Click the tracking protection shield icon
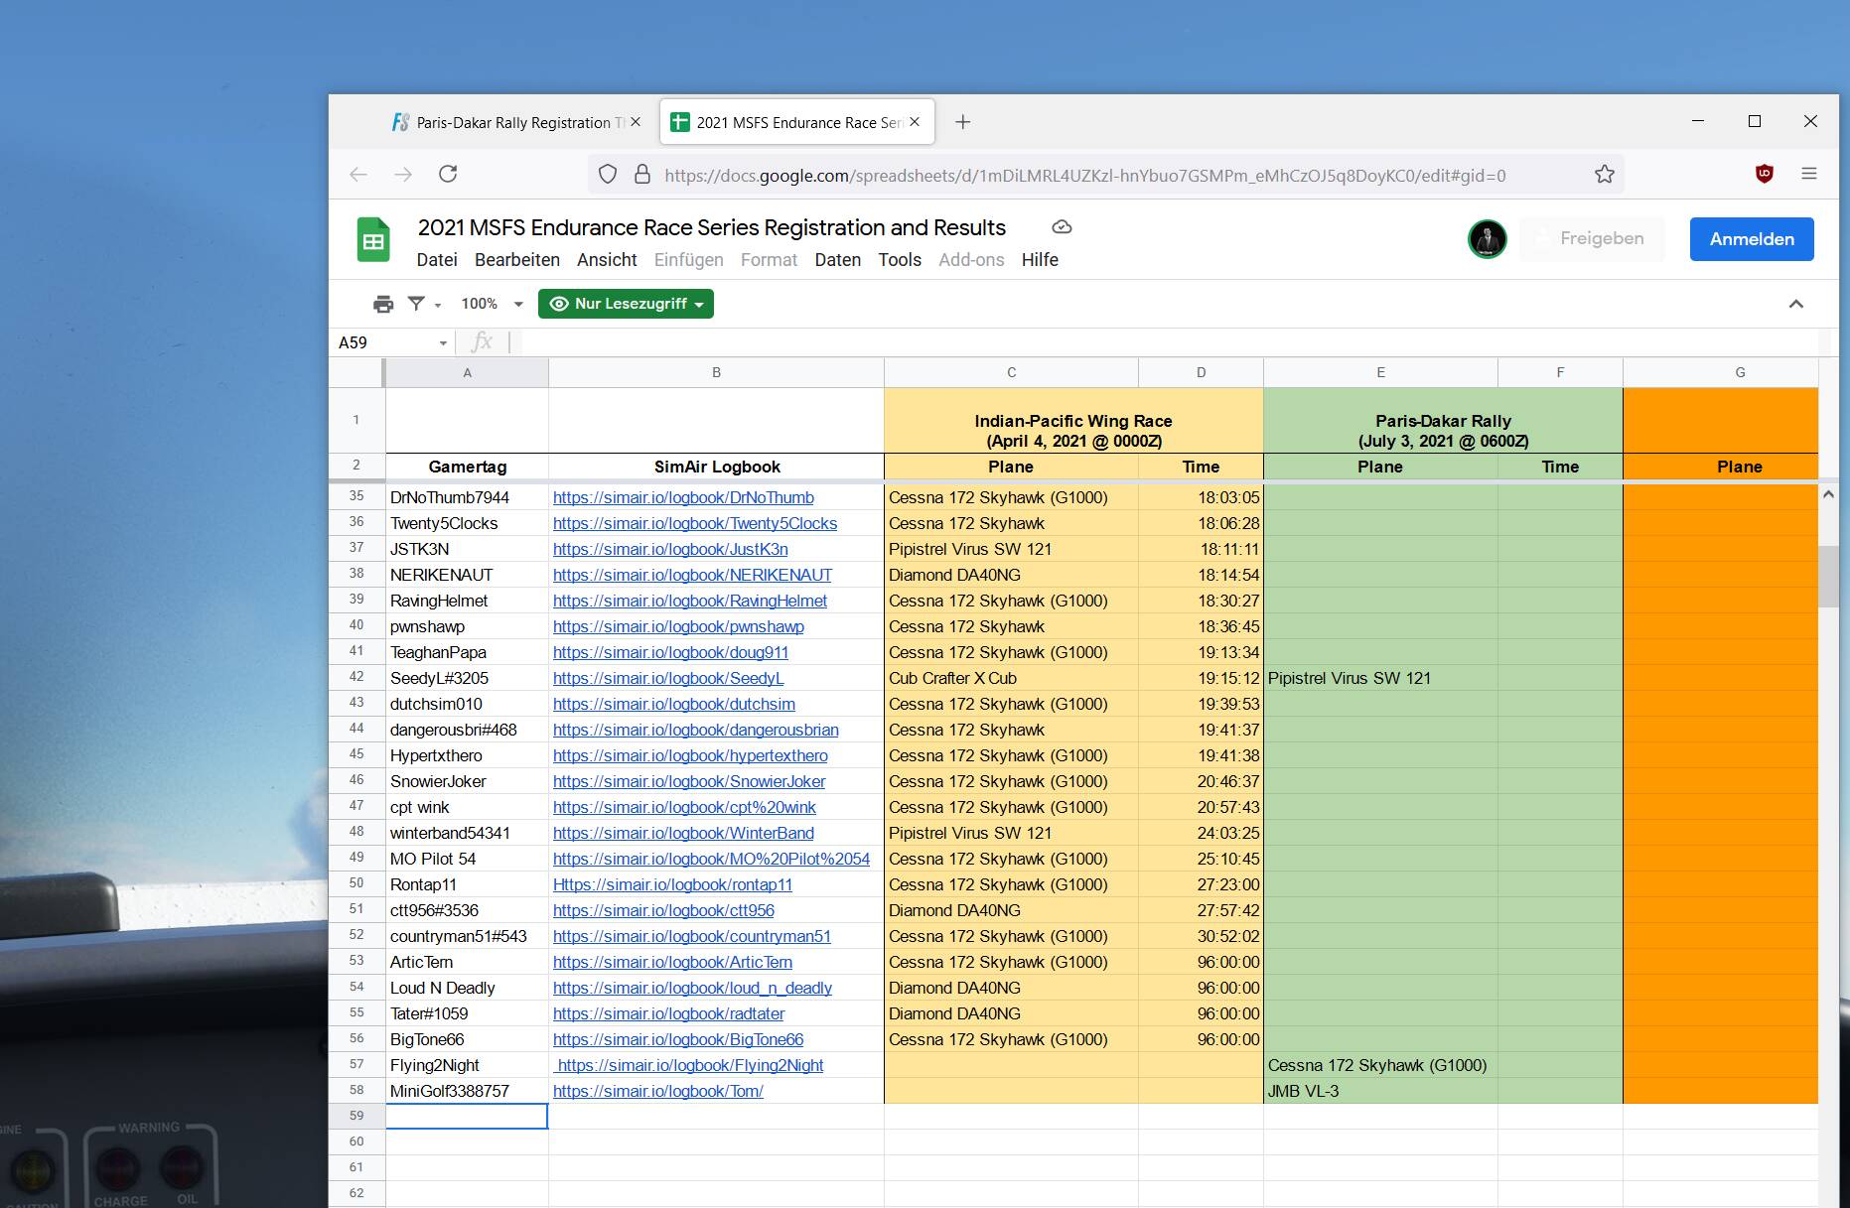The height and width of the screenshot is (1208, 1850). (608, 175)
